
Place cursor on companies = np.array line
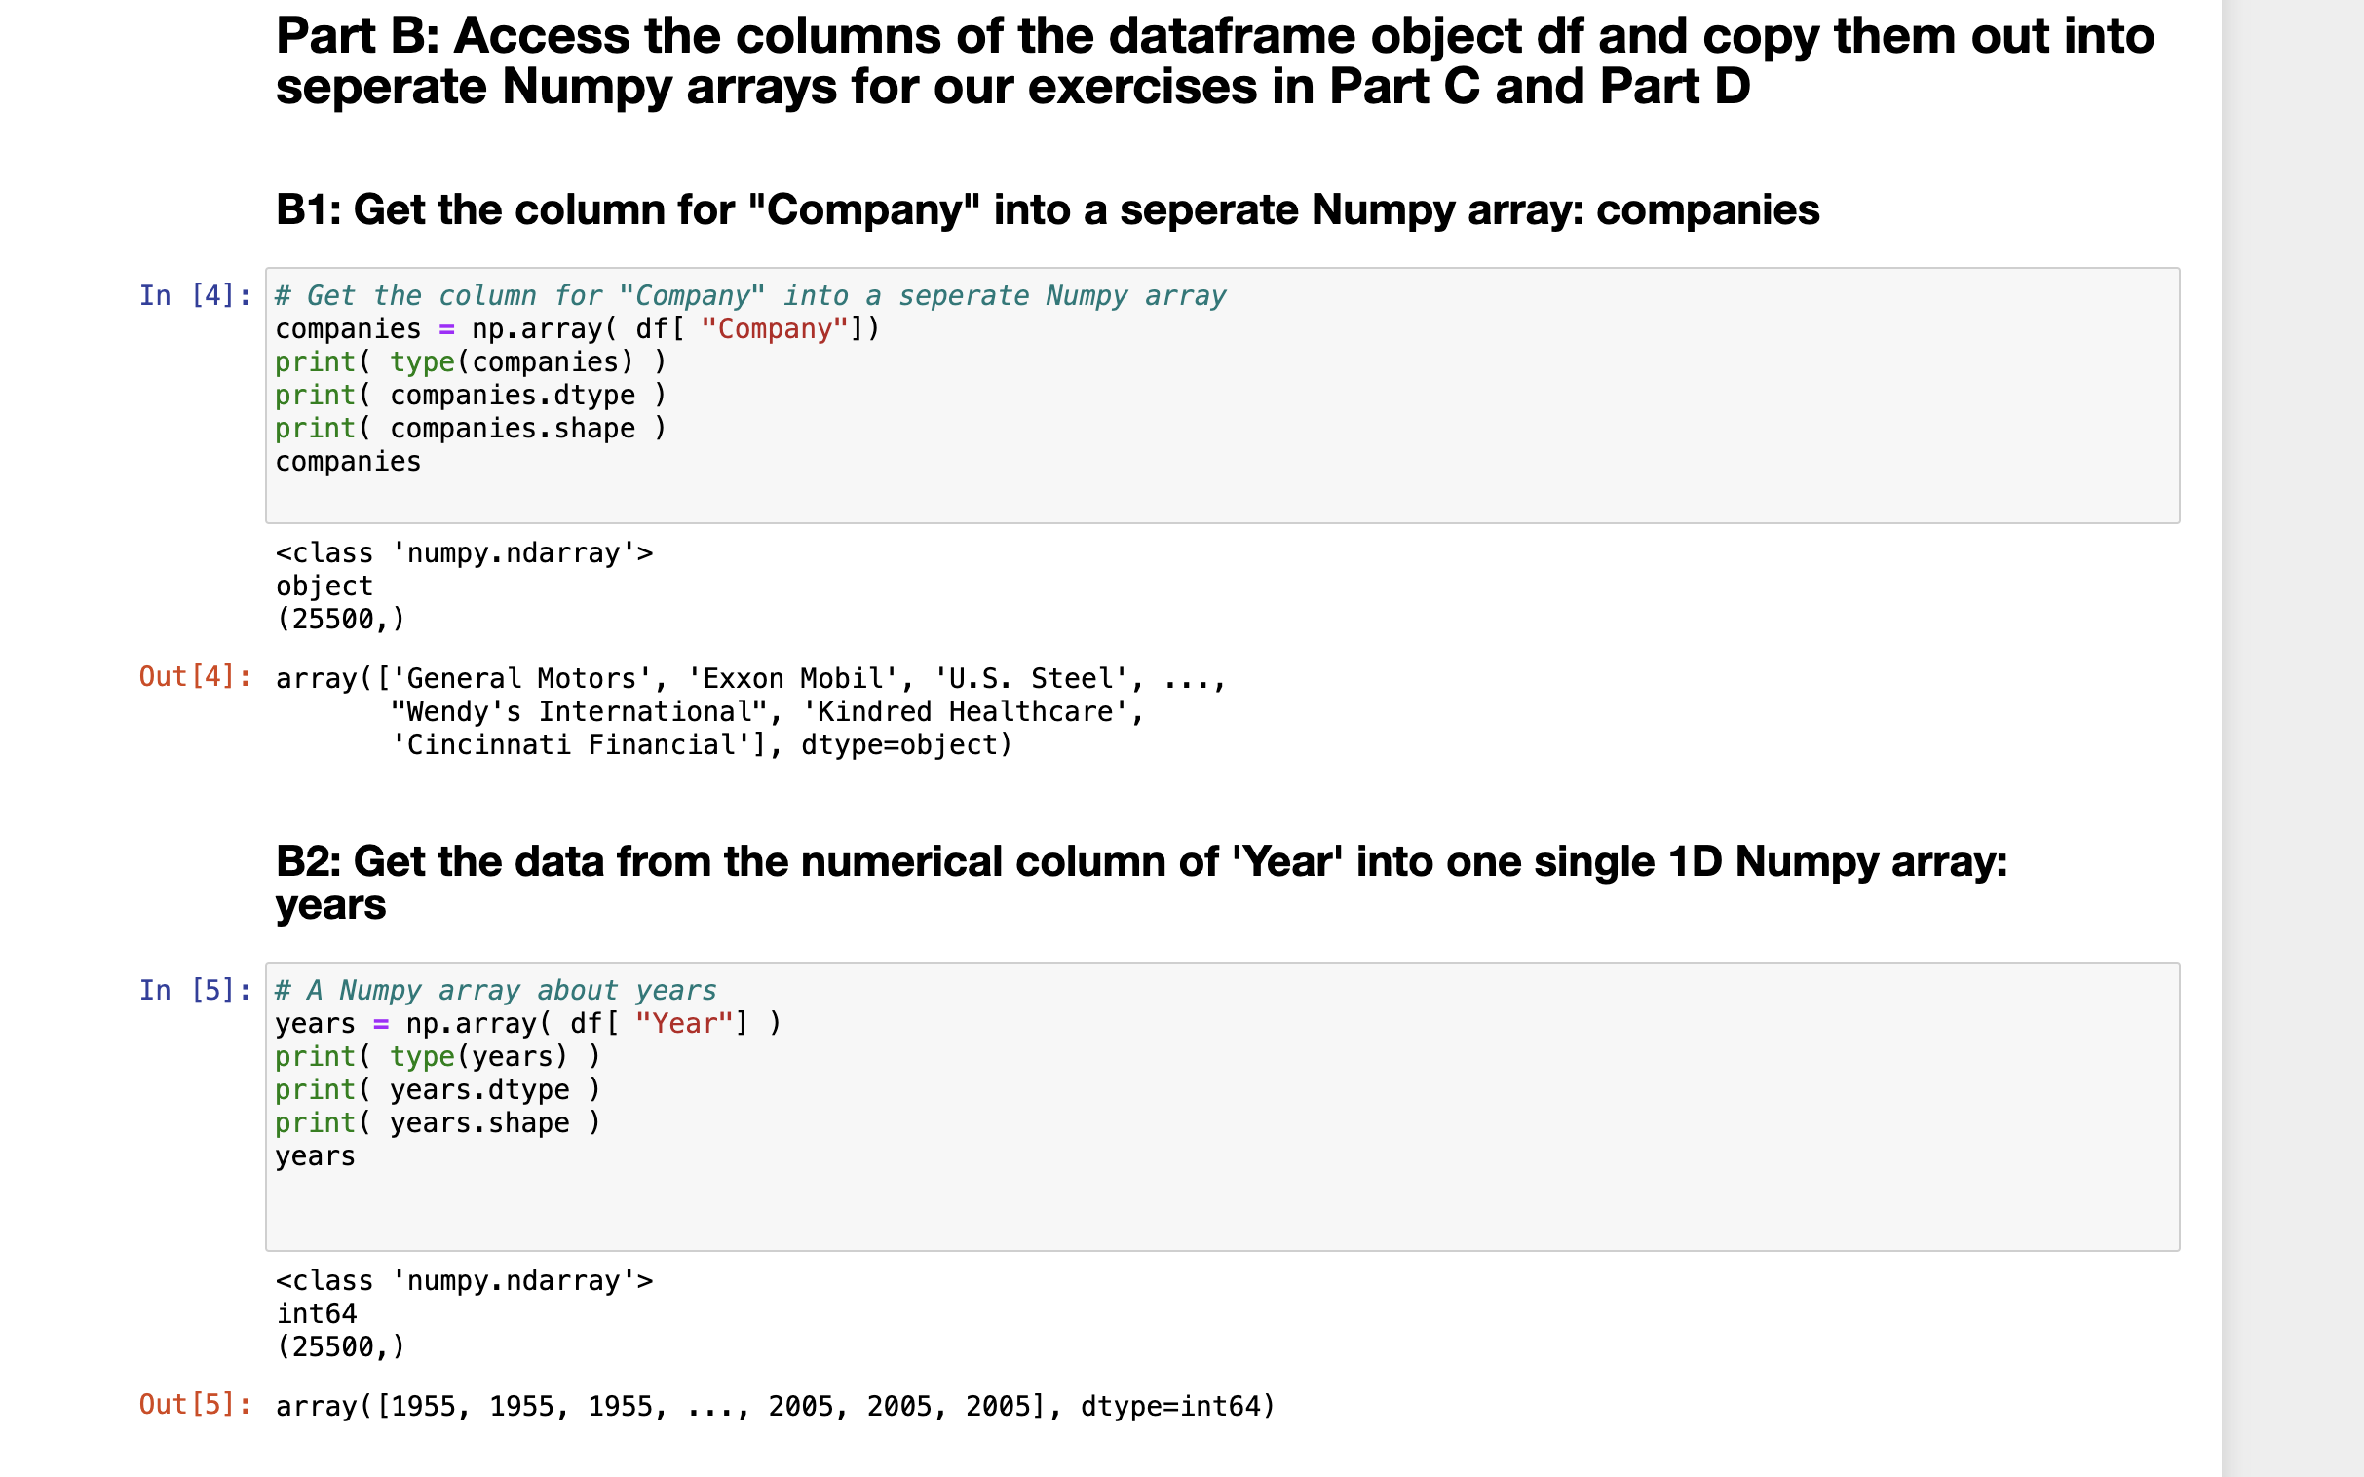point(577,329)
